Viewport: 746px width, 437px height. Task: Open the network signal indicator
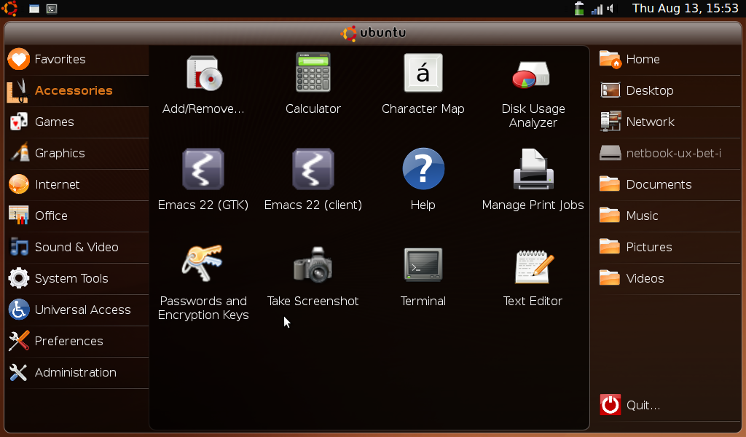click(597, 9)
